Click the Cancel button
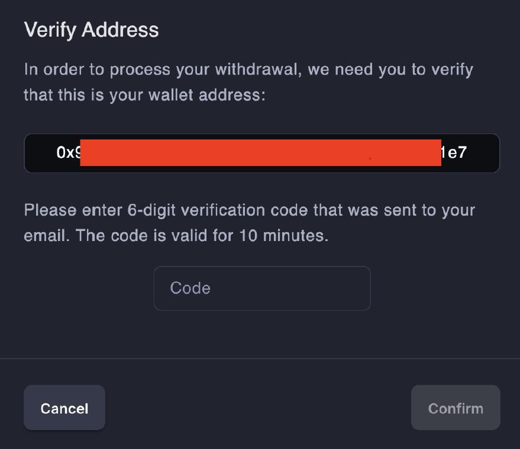Screen dimensions: 520x449 pyautogui.click(x=64, y=408)
